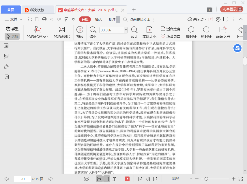The width and height of the screenshot is (247, 184).
Task: Click the page number field 20
Action: click(23, 179)
